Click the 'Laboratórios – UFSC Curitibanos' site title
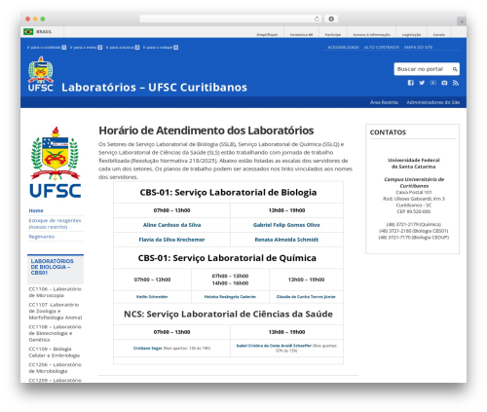487x412 pixels. [154, 88]
